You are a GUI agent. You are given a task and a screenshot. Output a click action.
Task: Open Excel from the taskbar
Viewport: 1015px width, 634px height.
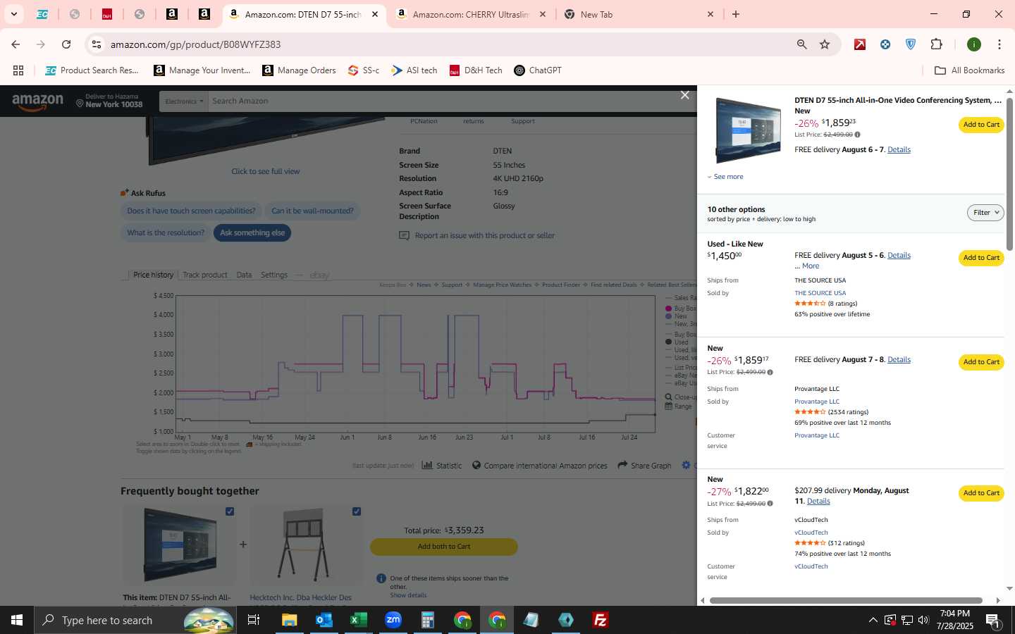pos(358,620)
